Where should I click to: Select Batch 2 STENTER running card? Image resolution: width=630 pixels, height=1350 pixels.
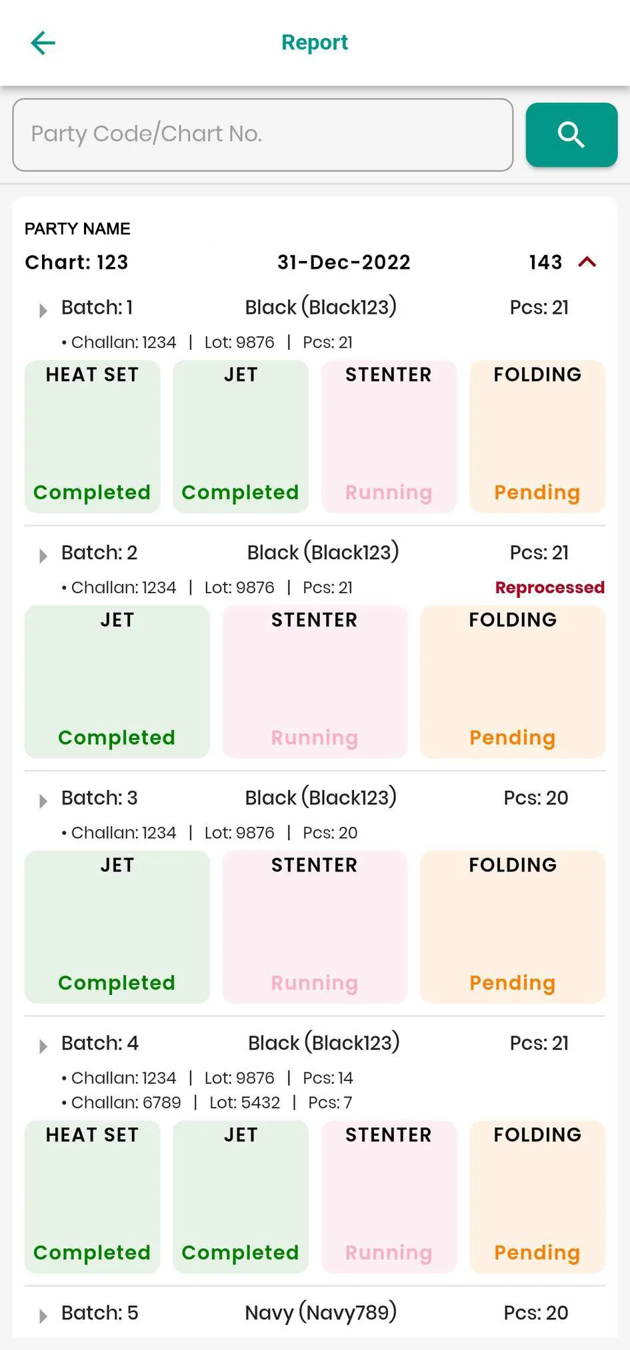315,681
